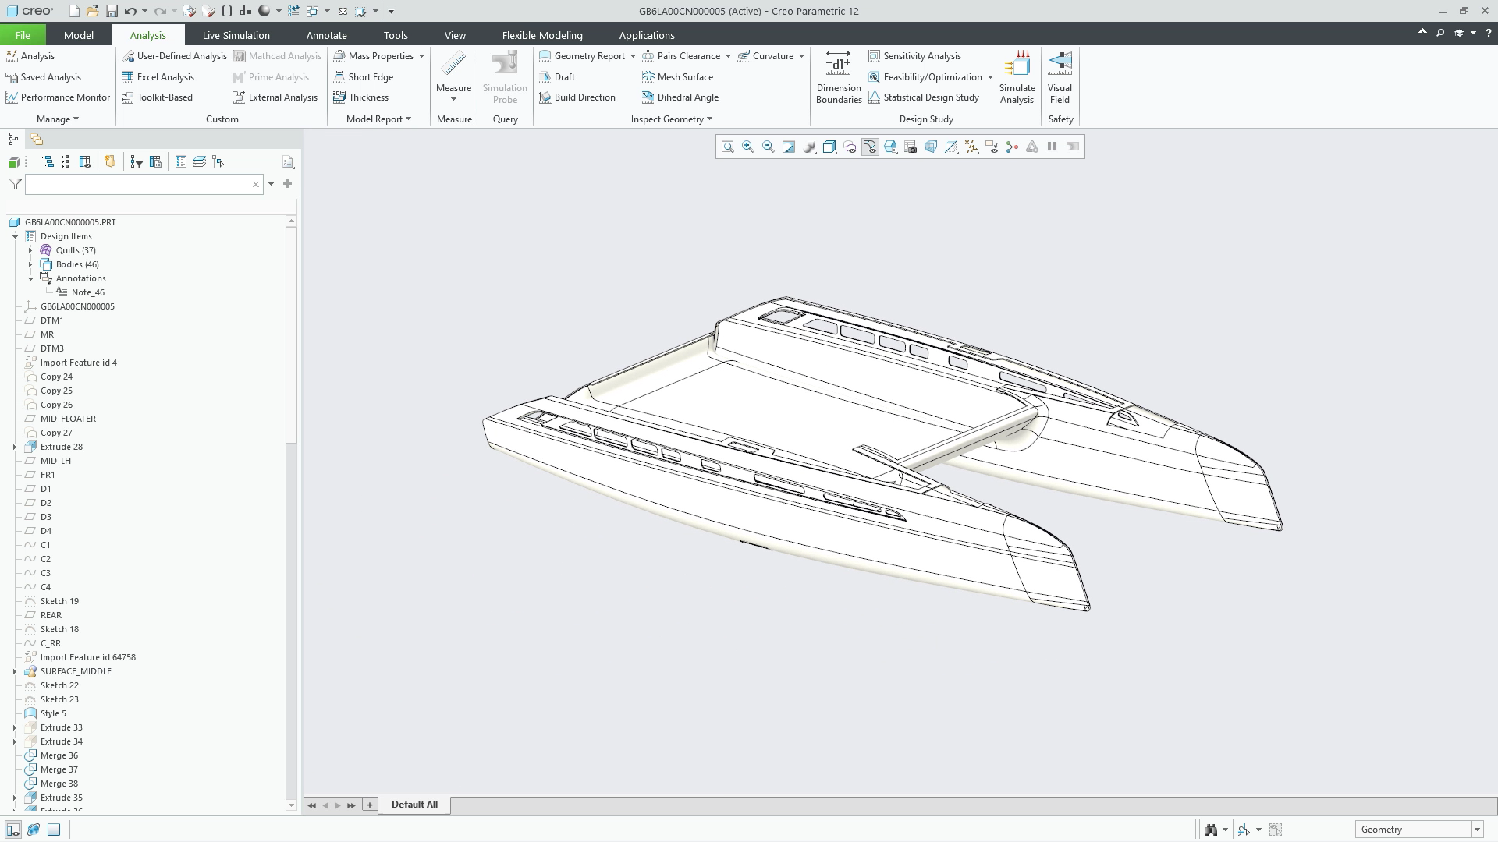Screen dimensions: 1498x842
Task: Select SURFACE_MIDDLE in model tree
Action: pos(76,671)
